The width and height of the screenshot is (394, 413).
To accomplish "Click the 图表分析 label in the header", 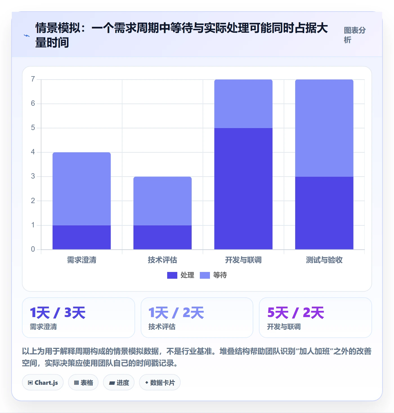I will point(355,35).
